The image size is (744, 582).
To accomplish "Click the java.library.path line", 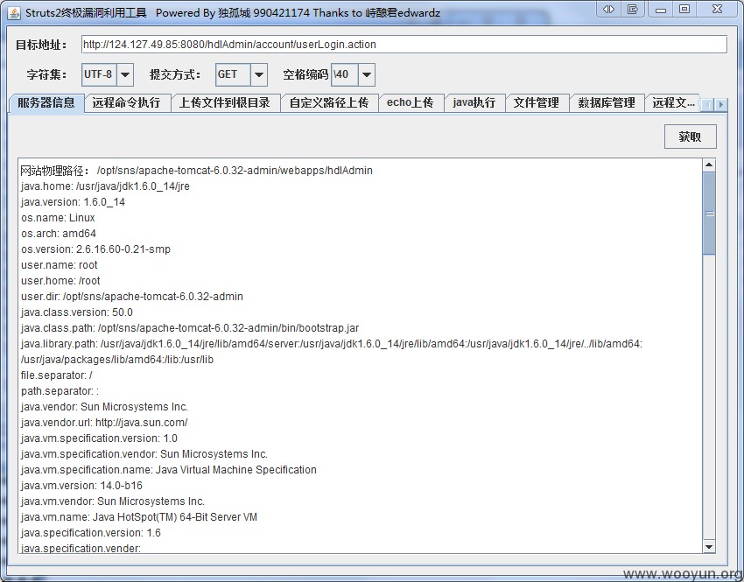I will tap(332, 343).
